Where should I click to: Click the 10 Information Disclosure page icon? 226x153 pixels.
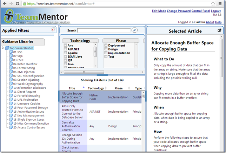coord(11,88)
